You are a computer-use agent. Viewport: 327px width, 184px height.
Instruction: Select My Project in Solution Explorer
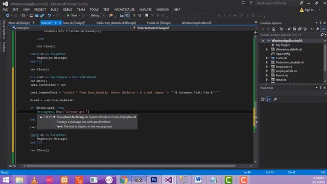coord(283,45)
